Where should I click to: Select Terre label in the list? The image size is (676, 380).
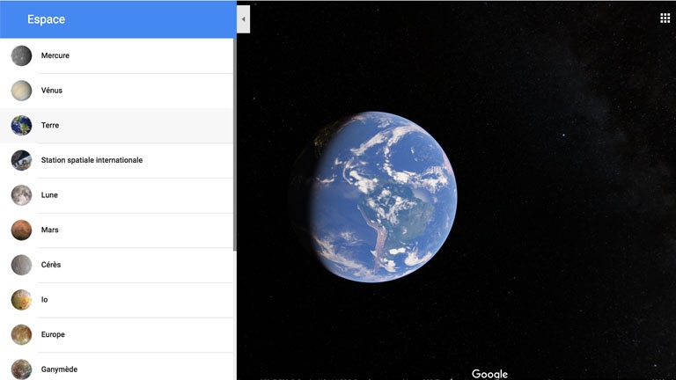[x=50, y=126]
